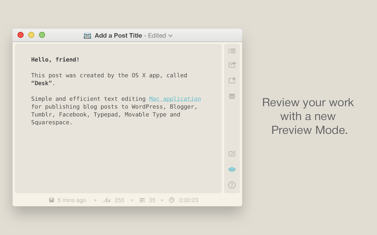Open the posts list icon in sidebar

232,51
